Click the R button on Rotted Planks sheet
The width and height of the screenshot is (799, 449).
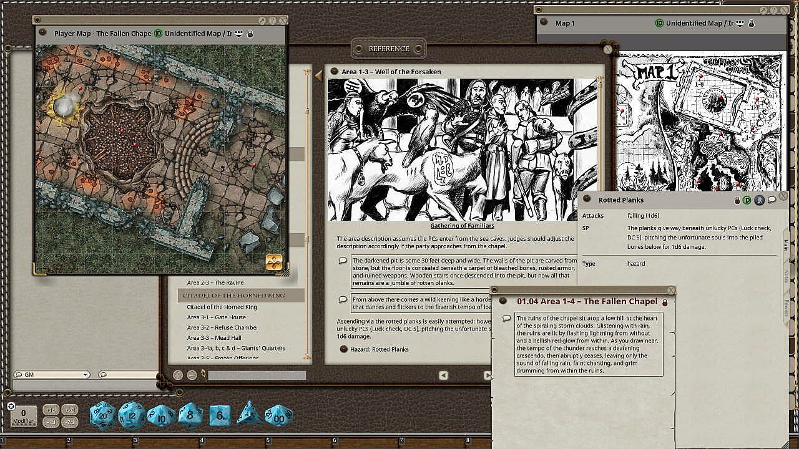tap(759, 200)
